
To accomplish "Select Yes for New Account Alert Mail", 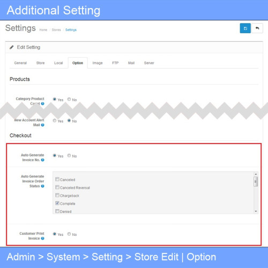I will pos(55,121).
